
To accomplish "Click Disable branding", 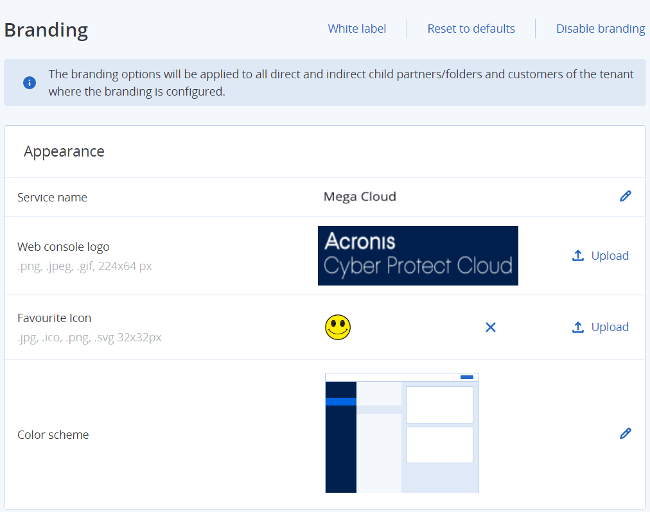I will pyautogui.click(x=600, y=29).
